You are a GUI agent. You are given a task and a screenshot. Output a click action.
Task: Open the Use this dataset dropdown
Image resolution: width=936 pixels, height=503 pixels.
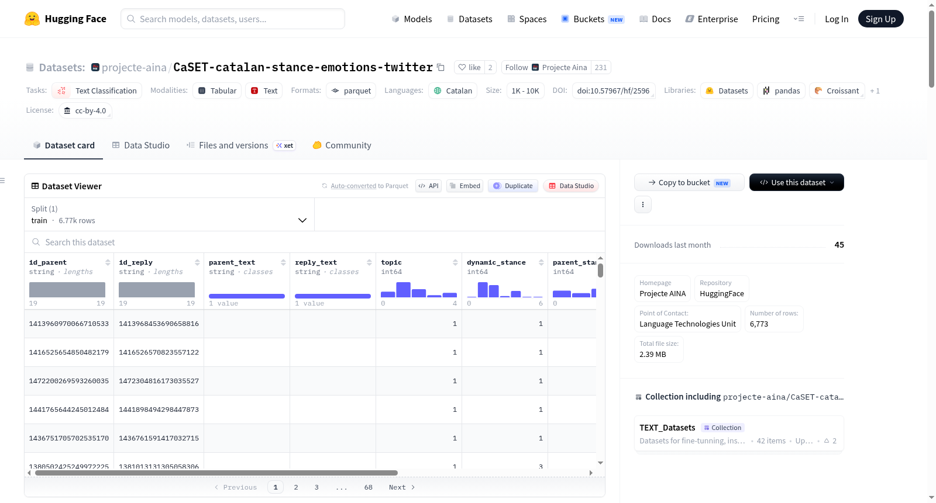(797, 182)
